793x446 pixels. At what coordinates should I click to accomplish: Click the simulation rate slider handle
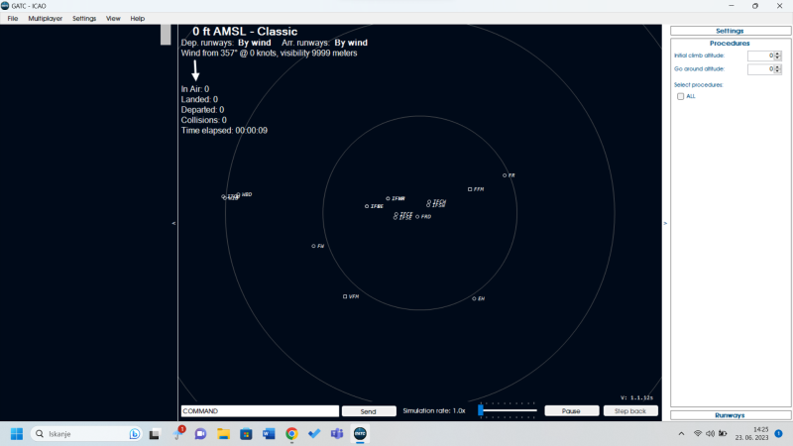coord(481,410)
